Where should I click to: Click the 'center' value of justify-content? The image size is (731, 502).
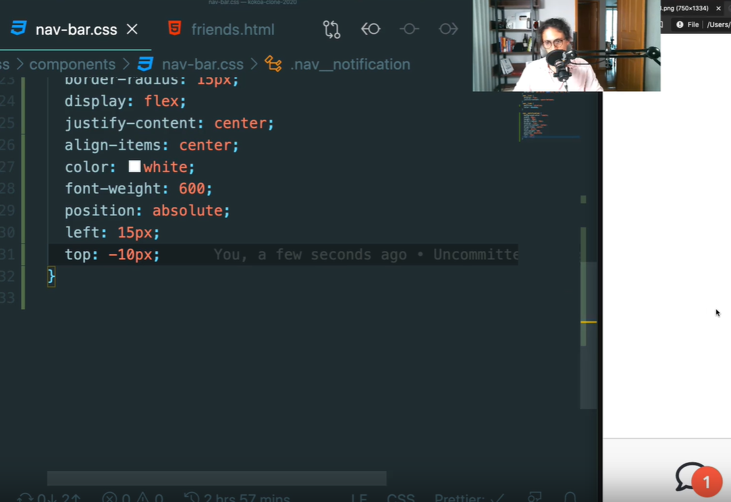240,123
